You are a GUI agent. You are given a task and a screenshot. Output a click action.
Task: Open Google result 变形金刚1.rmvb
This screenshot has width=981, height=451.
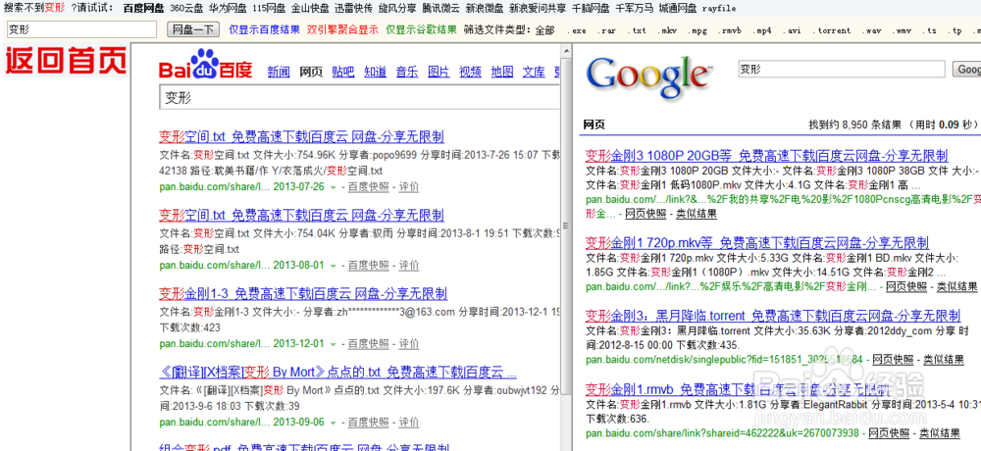(737, 389)
